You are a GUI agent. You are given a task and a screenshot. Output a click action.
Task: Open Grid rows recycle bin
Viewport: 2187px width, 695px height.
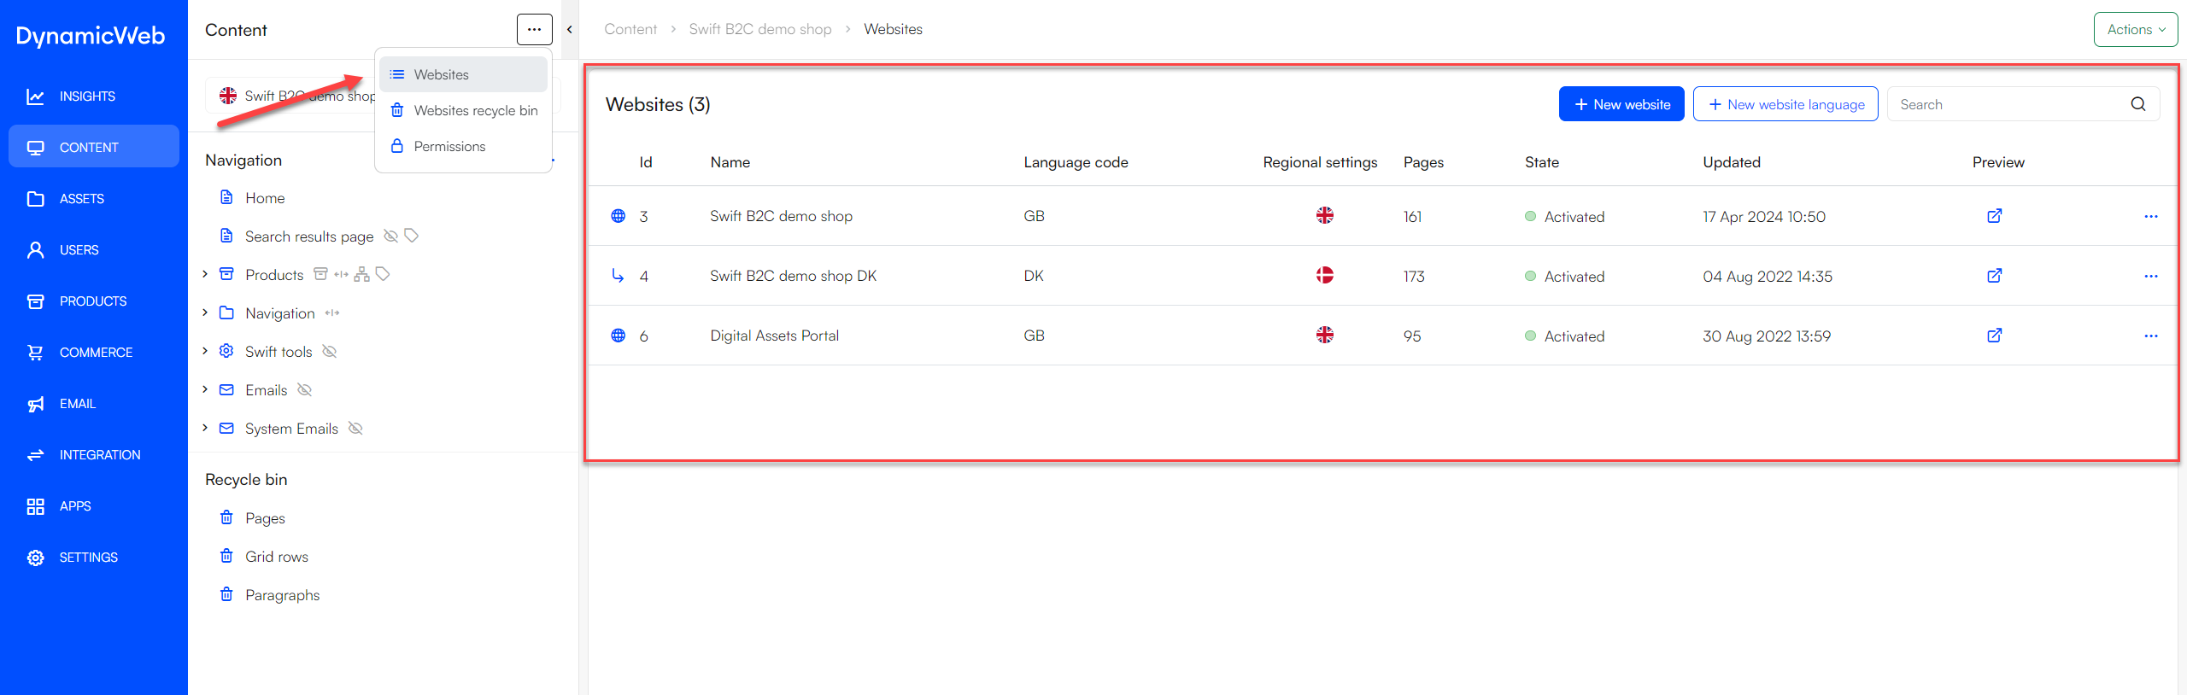pos(277,557)
